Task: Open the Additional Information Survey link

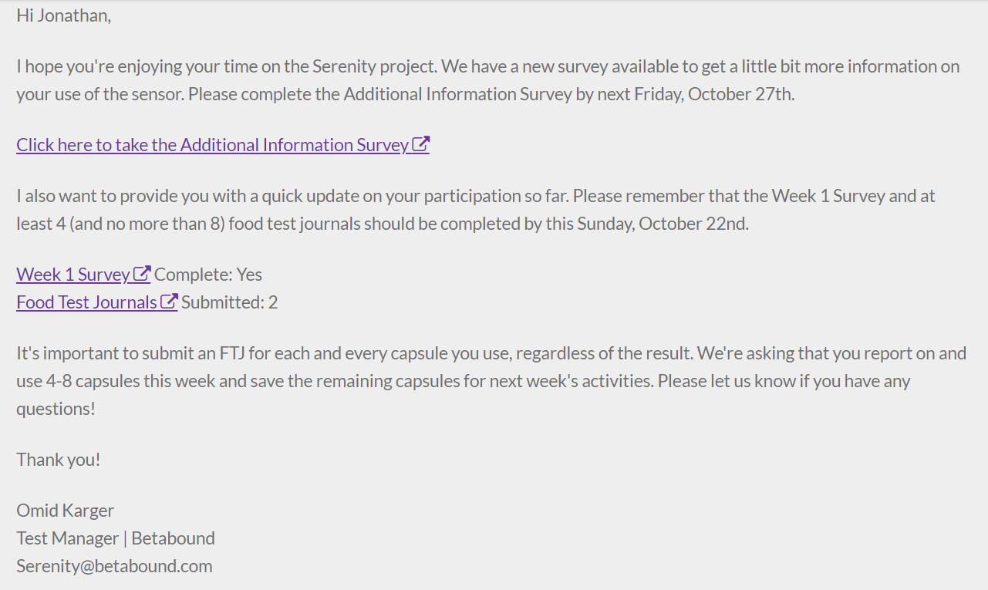Action: point(212,145)
